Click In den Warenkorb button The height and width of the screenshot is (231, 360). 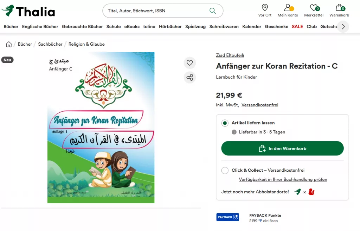[x=282, y=148]
